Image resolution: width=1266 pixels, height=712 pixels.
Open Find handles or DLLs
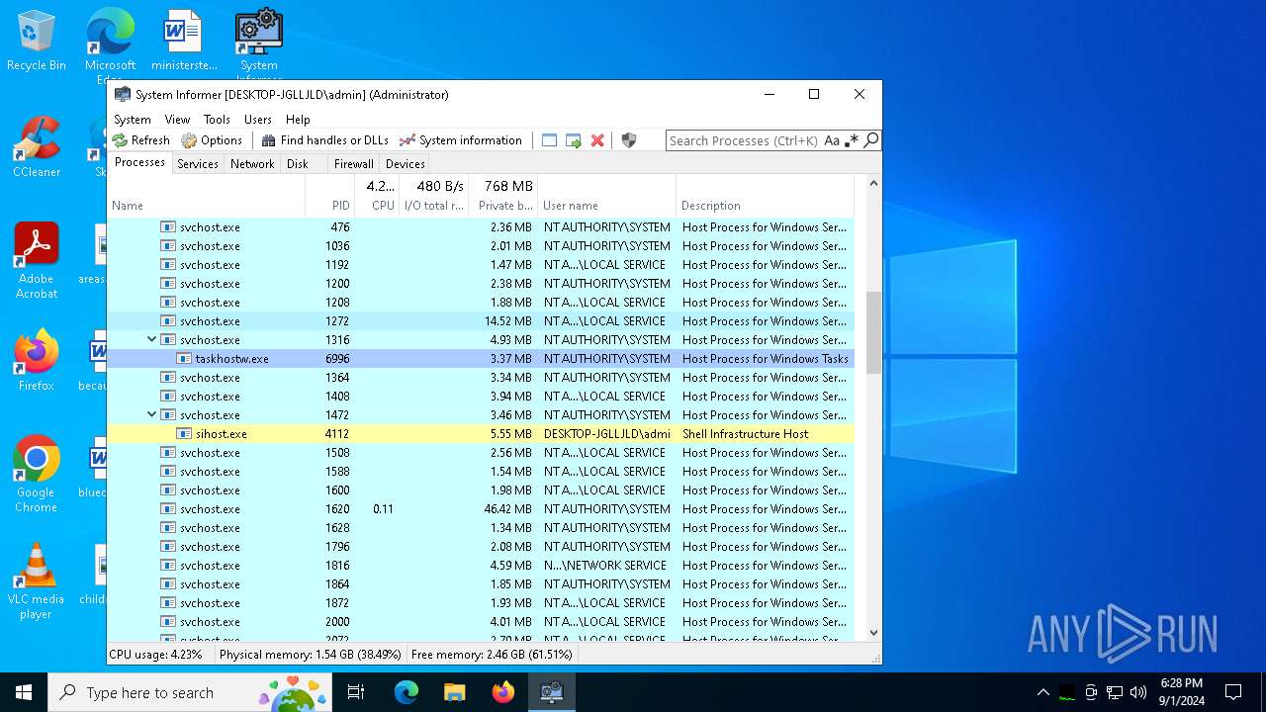click(325, 140)
